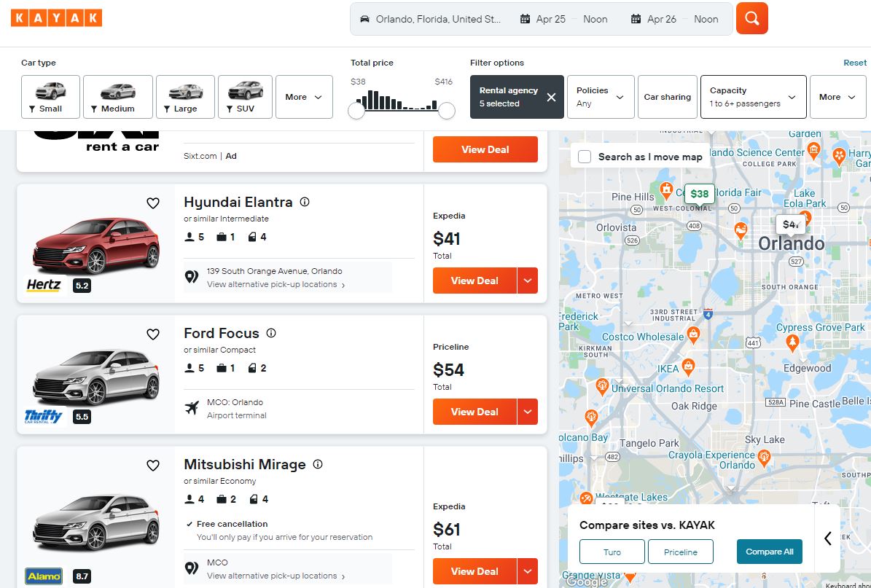871x588 pixels.
Task: Click the Universal Orlando Resort map marker
Action: click(602, 386)
